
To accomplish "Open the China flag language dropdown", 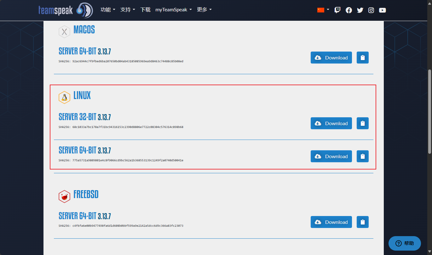I will (x=323, y=10).
